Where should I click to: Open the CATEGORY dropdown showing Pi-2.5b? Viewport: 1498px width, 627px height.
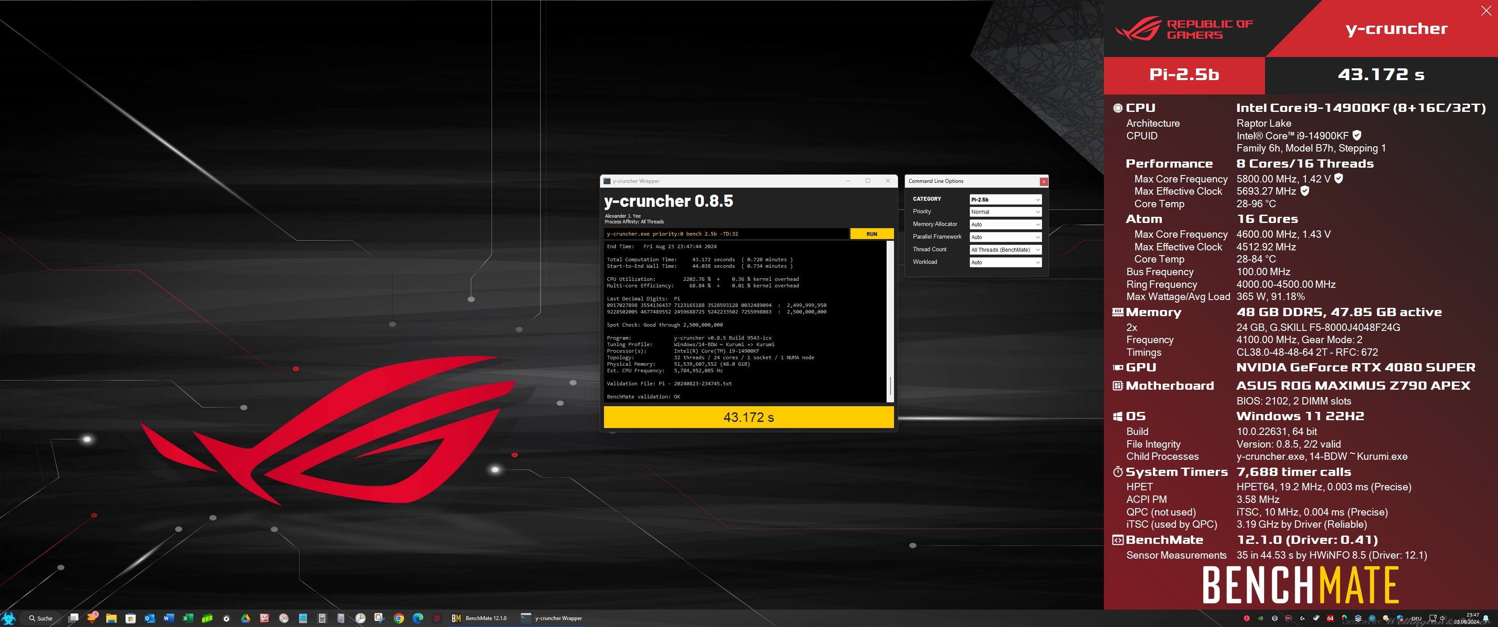click(1005, 199)
